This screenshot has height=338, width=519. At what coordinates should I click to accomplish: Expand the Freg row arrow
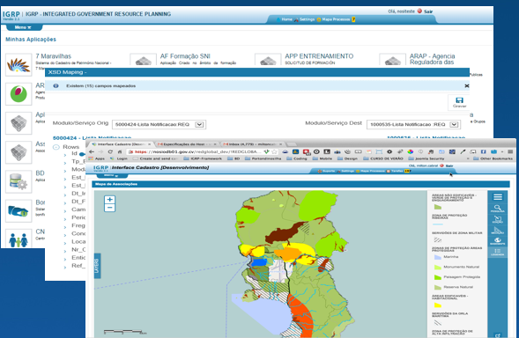65,226
